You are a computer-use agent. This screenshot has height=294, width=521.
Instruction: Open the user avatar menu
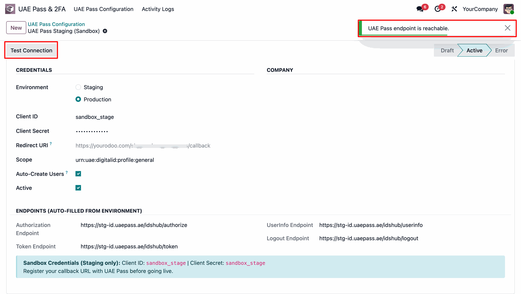[509, 9]
